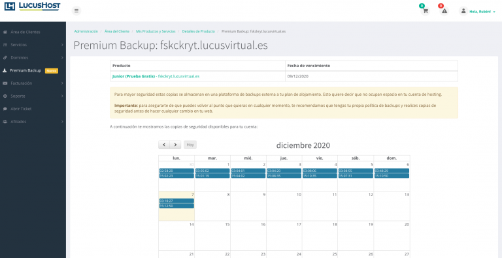Select the 03:05:02 backup on December 1
The height and width of the screenshot is (258, 502).
tap(212, 171)
